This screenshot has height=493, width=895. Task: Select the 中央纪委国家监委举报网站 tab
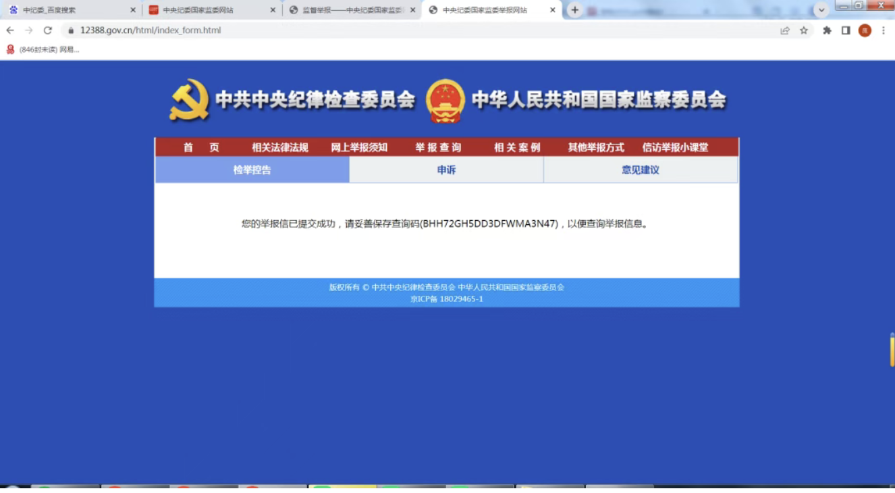[491, 10]
